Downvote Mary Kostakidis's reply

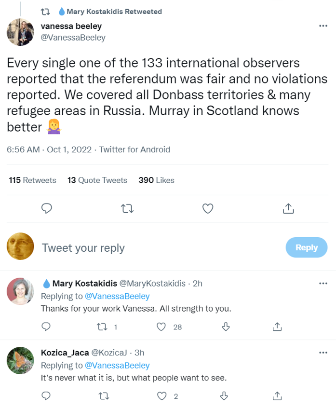(x=226, y=326)
